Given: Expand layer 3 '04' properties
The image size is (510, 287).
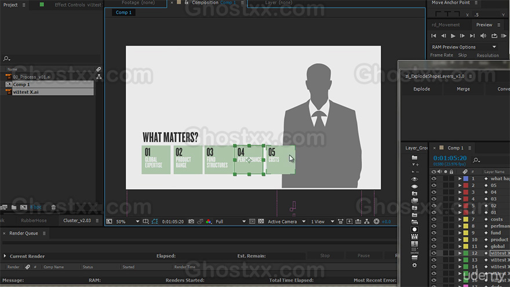Looking at the screenshot, I should (x=460, y=192).
